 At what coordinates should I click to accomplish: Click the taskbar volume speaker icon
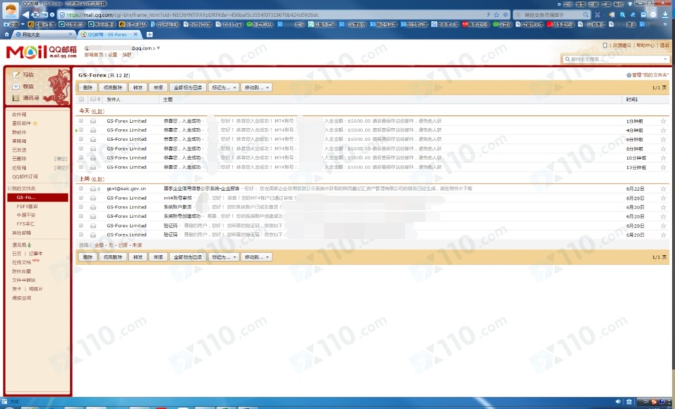(618, 402)
